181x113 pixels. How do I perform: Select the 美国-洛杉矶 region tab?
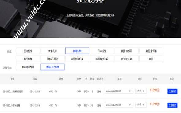coord(126,51)
